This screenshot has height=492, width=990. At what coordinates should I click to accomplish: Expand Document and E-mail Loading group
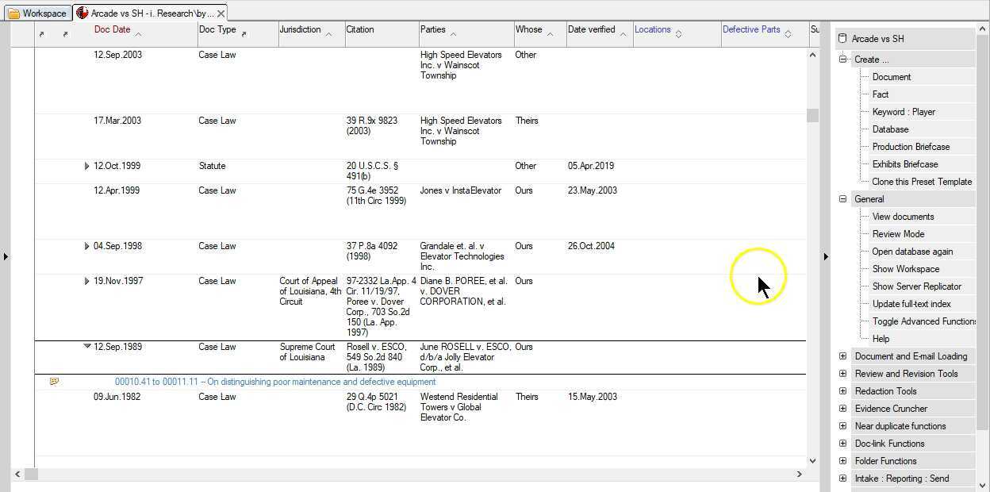pos(842,356)
